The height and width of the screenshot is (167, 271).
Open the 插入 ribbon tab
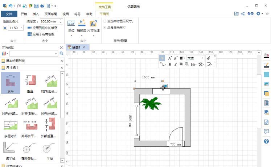click(35, 14)
